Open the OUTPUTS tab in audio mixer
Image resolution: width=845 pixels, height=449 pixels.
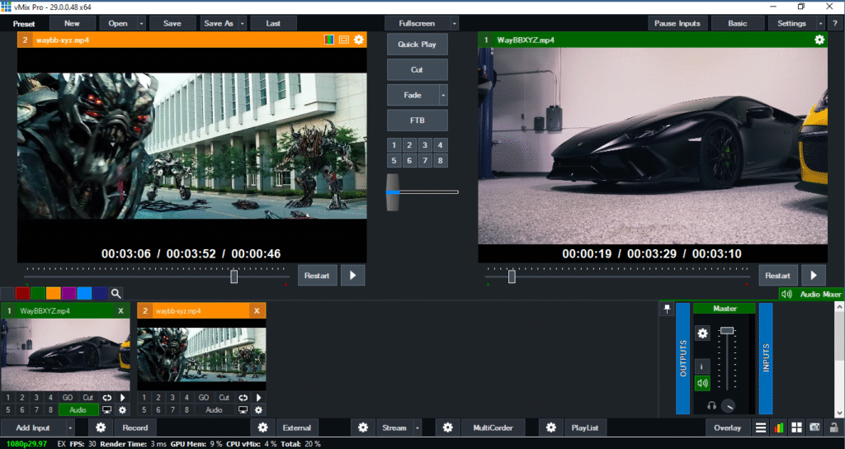coord(682,358)
